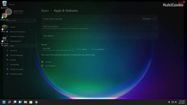Click the Get help link

pyautogui.click(x=48, y=62)
